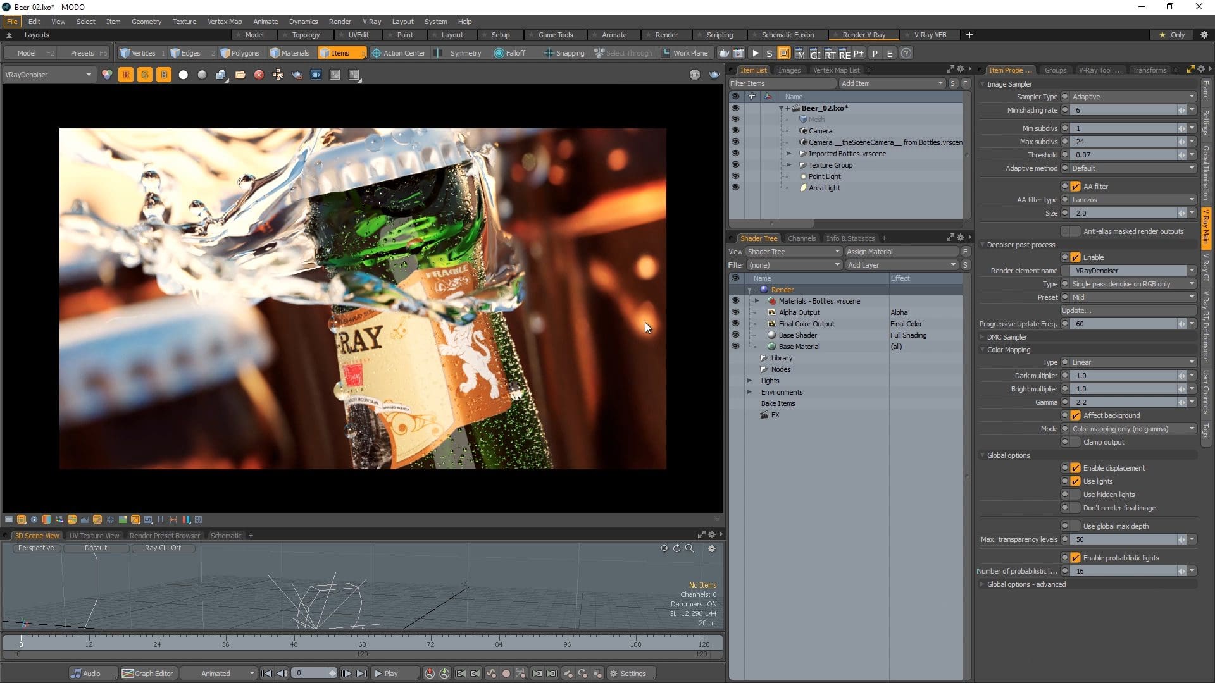This screenshot has height=683, width=1215.
Task: Click the white circle alpha view icon
Action: click(183, 75)
